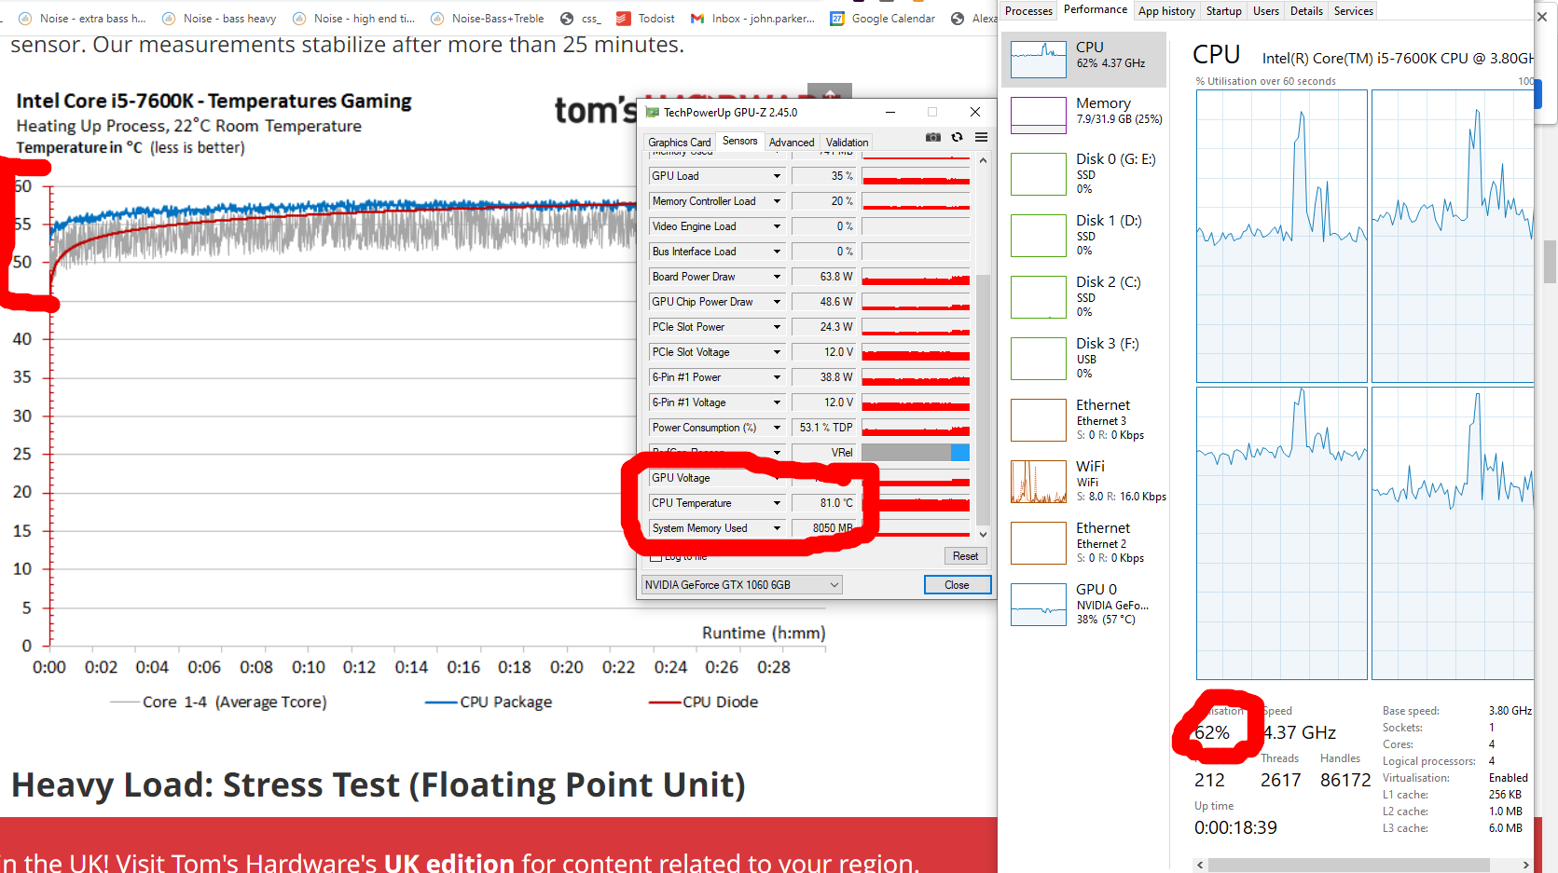Select Disk 0 (G: E:) in Task Manager
Screen dimensions: 1558x873
1084,174
